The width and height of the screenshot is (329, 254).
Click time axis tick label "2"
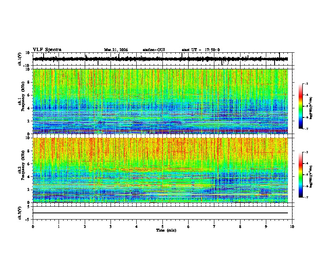(x=85, y=227)
